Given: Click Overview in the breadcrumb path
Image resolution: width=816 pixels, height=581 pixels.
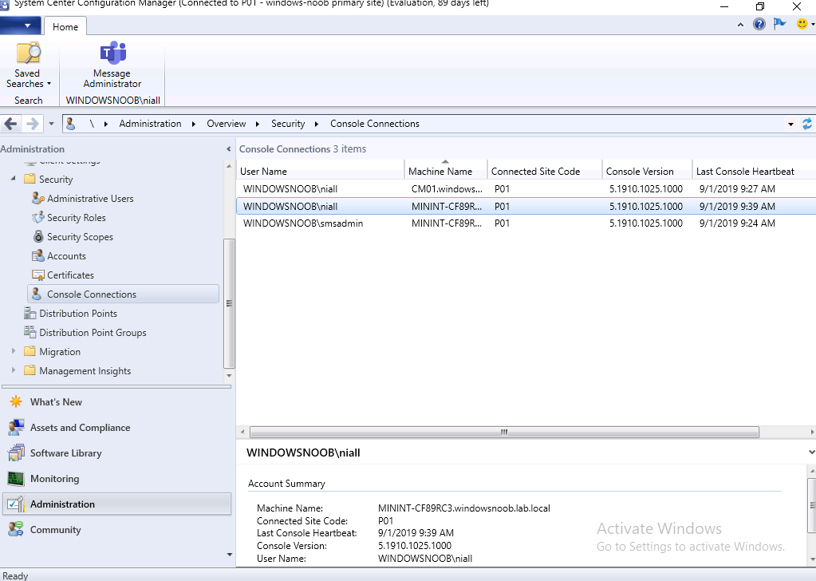Looking at the screenshot, I should [x=226, y=124].
